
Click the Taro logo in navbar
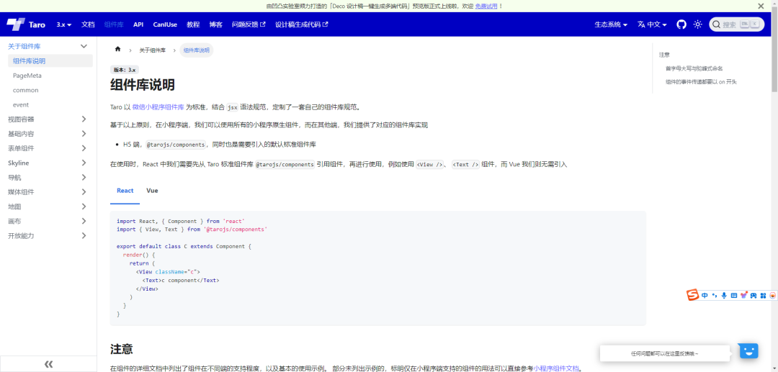27,24
